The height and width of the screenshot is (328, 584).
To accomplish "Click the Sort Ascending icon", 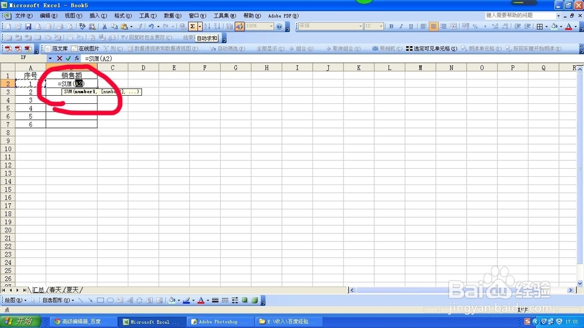I will click(207, 26).
